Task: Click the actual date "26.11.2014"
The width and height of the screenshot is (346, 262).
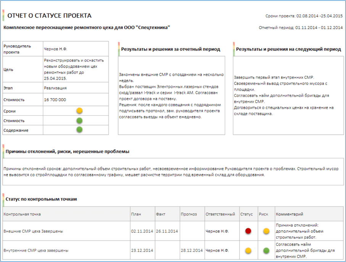Action: pos(167,231)
